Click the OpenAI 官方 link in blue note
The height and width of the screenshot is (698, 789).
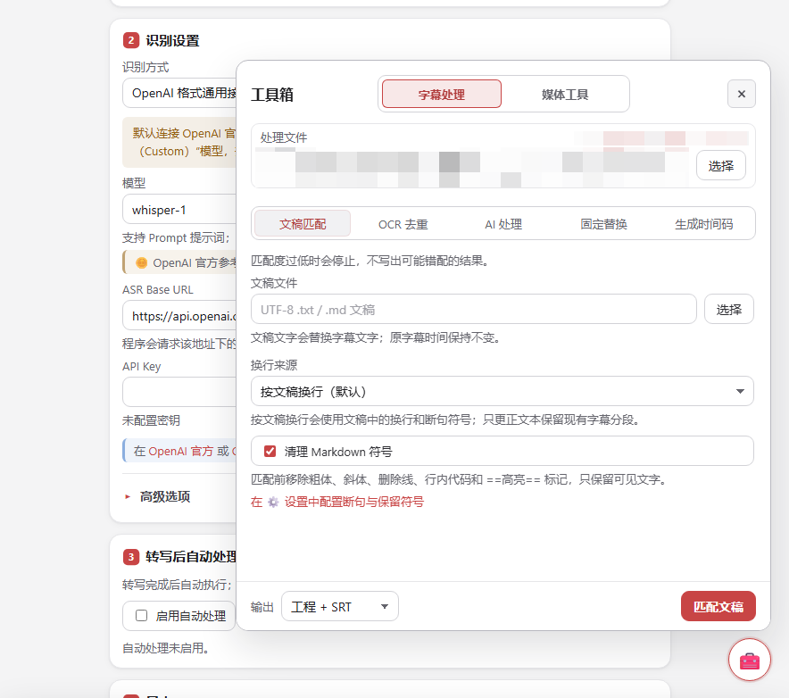point(180,451)
